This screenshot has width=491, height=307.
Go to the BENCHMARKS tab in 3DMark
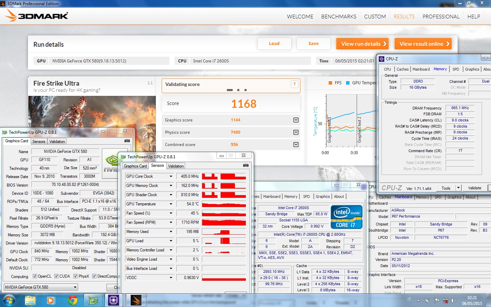click(x=339, y=16)
